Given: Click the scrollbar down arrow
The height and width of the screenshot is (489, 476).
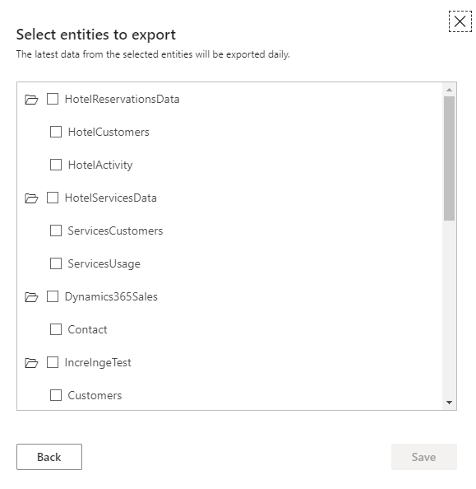Looking at the screenshot, I should [449, 403].
